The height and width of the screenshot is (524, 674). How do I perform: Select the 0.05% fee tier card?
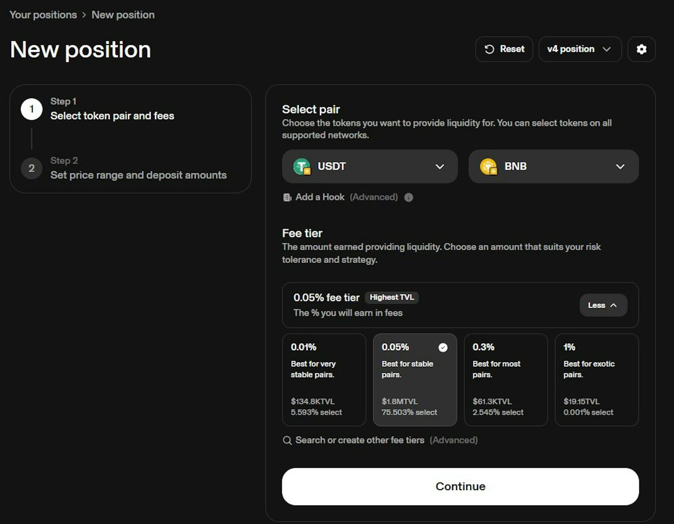click(415, 380)
